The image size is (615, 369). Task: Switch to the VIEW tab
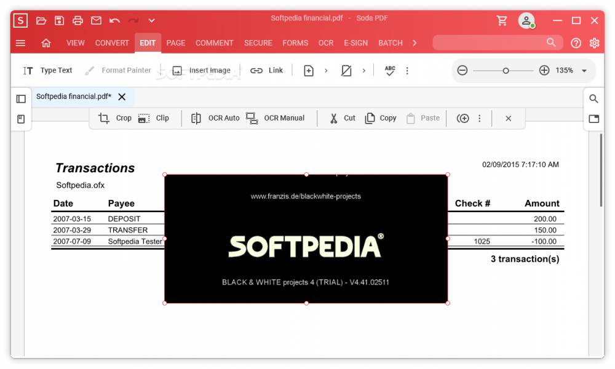[x=75, y=43]
